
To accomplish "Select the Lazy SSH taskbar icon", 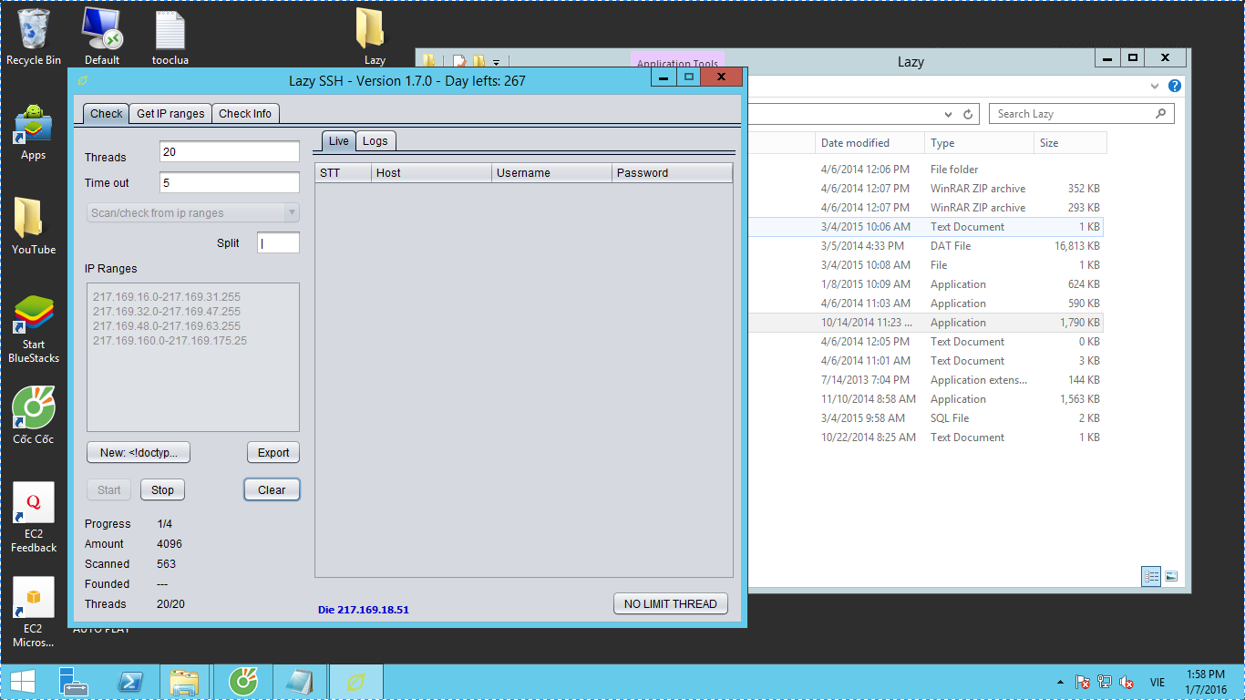I will 356,682.
